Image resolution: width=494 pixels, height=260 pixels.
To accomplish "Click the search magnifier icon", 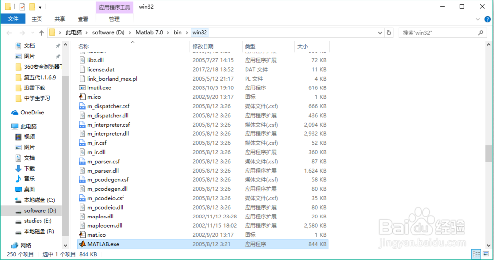I will pos(481,33).
